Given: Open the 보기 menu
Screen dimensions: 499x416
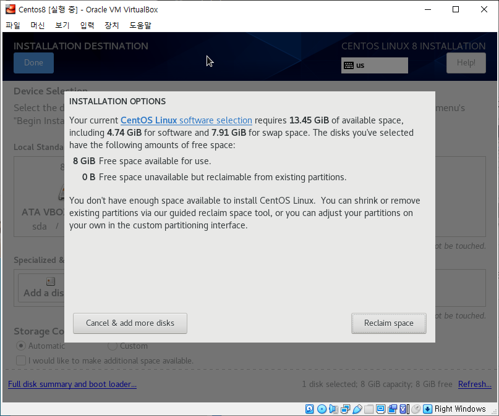Looking at the screenshot, I should tap(62, 25).
